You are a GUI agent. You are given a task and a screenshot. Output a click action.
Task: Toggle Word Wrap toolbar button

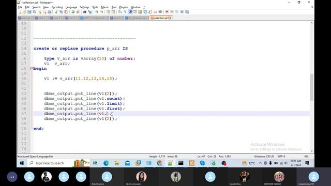pos(120,12)
